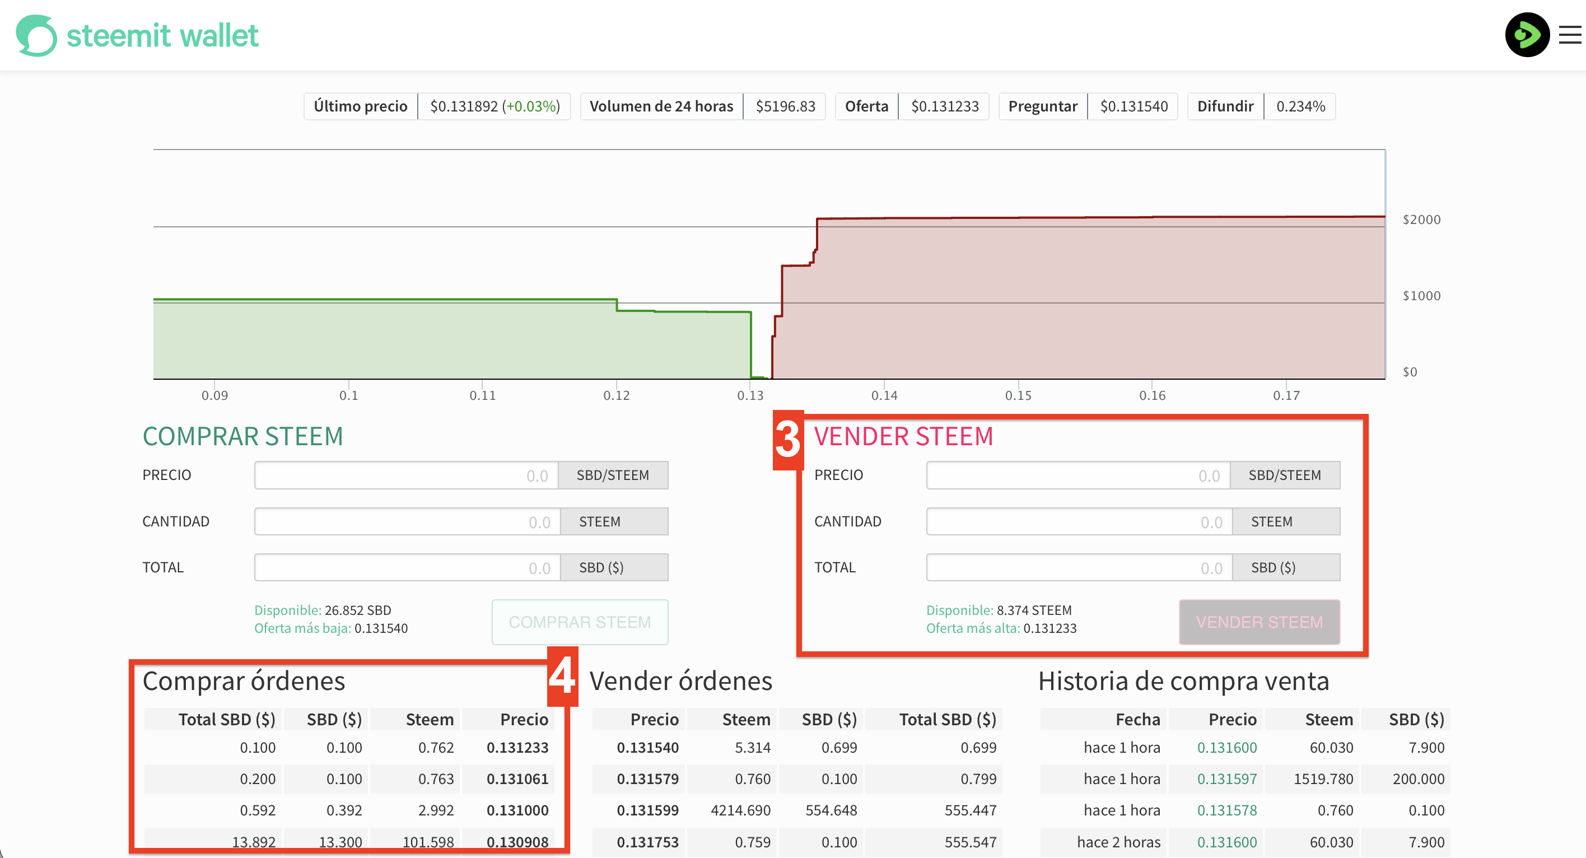Click trade history price 0.131578
Viewport: 1586px width, 858px height.
[x=1227, y=810]
